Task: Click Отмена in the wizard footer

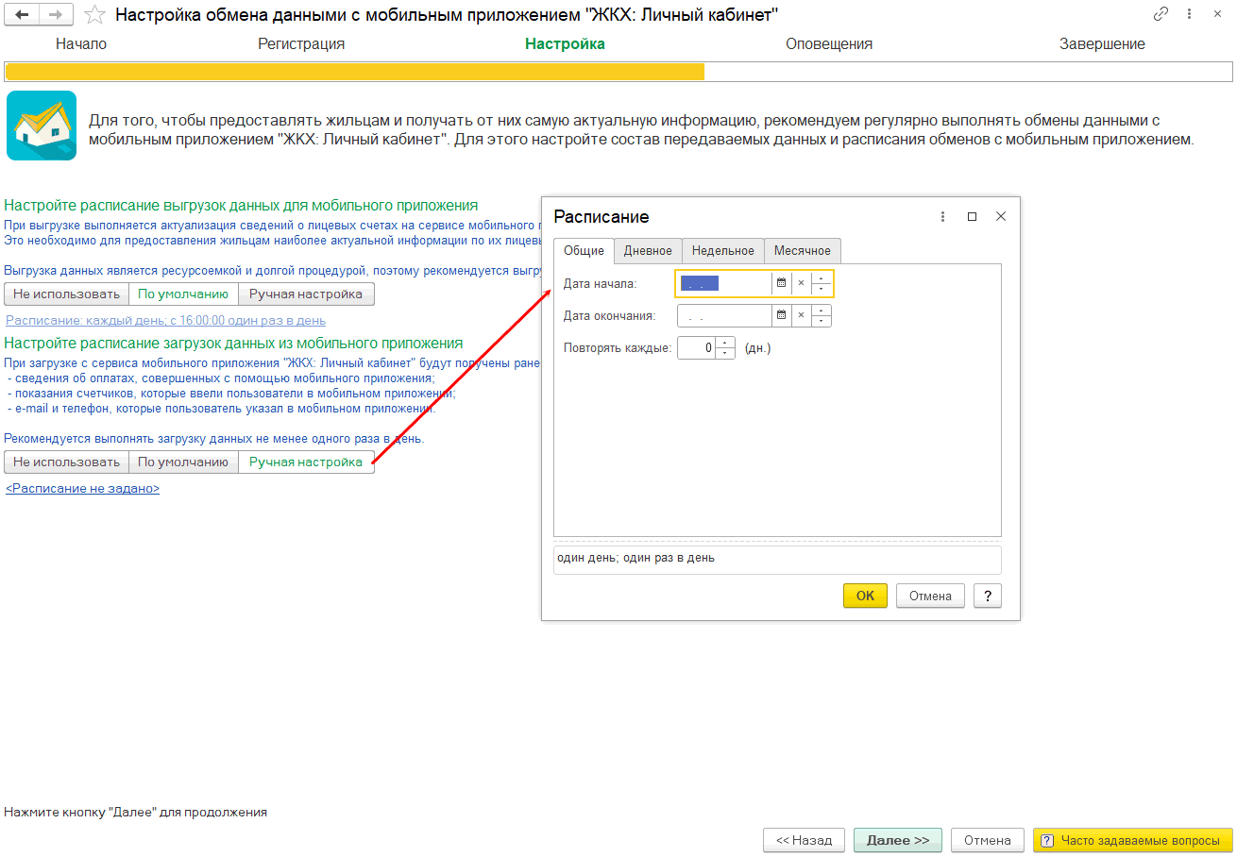Action: pos(988,840)
